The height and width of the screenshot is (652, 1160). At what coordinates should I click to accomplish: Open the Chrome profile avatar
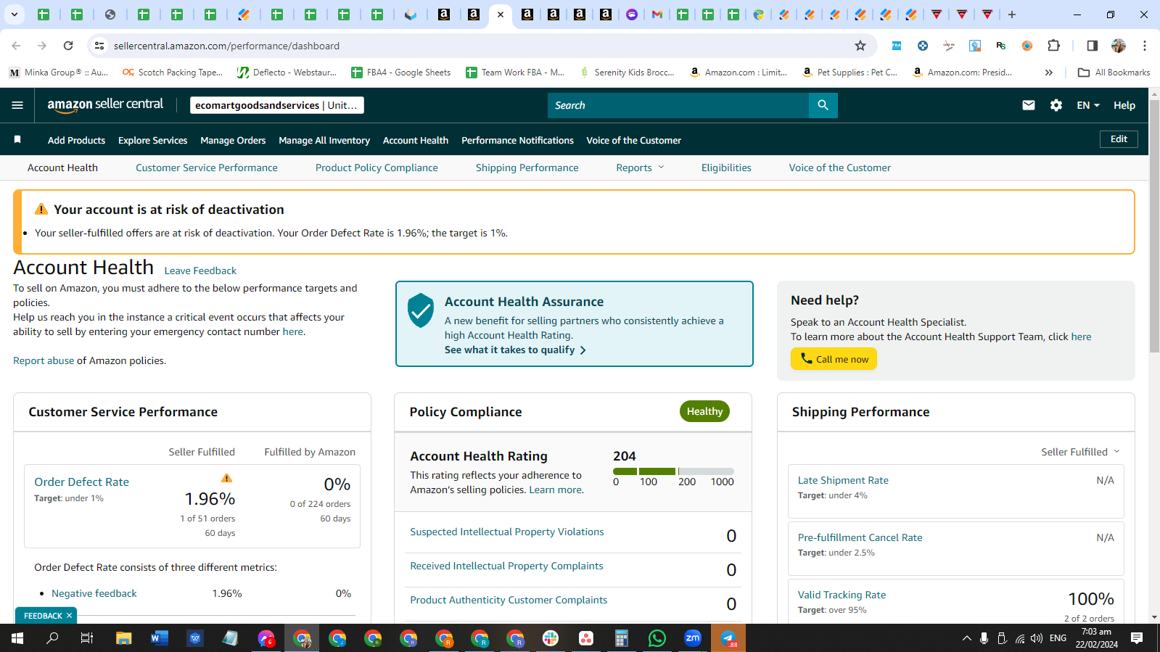(x=1119, y=46)
